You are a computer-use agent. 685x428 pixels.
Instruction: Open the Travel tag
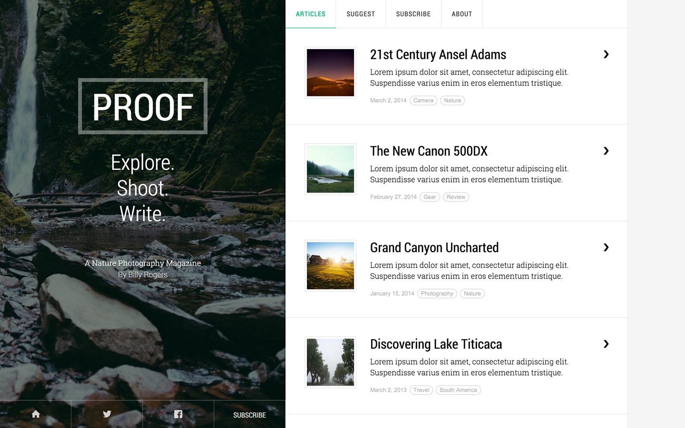coord(421,390)
